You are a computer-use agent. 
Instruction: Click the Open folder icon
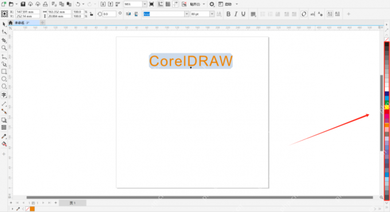tap(11, 4)
